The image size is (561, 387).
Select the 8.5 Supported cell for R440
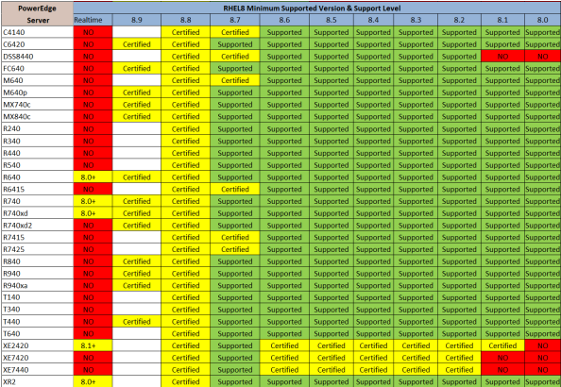[x=331, y=153]
